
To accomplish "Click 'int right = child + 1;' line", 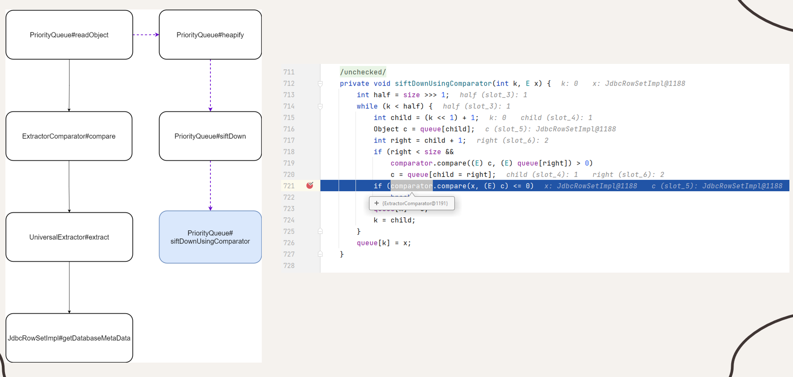I will pos(419,140).
